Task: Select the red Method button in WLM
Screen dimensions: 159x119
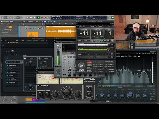Action: (x=89, y=62)
